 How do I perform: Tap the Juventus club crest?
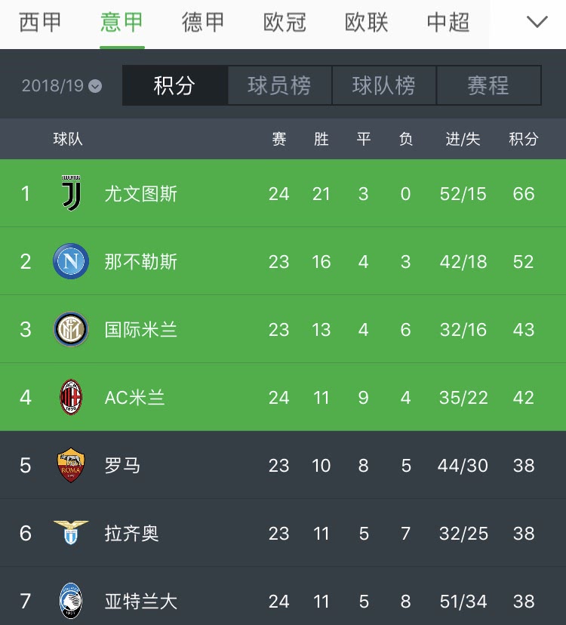(72, 193)
